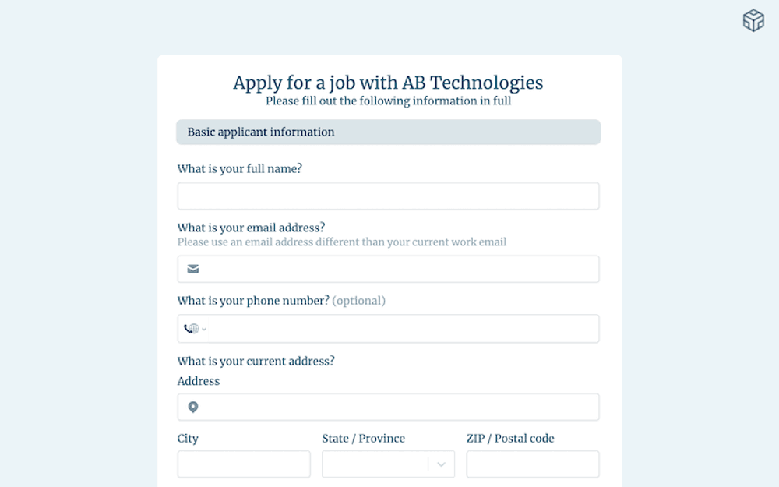This screenshot has height=487, width=779.
Task: Click the street Address input field
Action: click(x=399, y=407)
